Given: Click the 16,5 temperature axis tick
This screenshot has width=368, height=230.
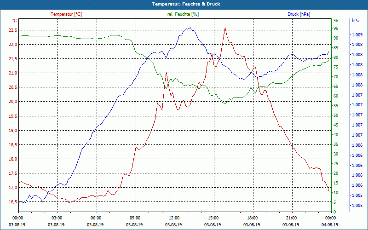Looking at the screenshot, I should [13, 202].
